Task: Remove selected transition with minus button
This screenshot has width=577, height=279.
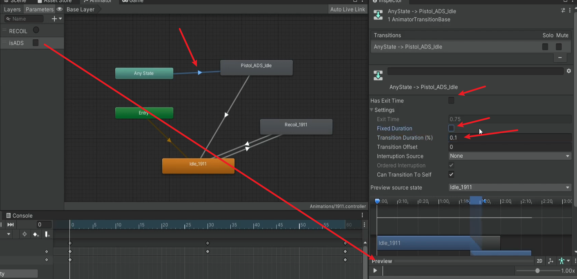Action: (560, 58)
